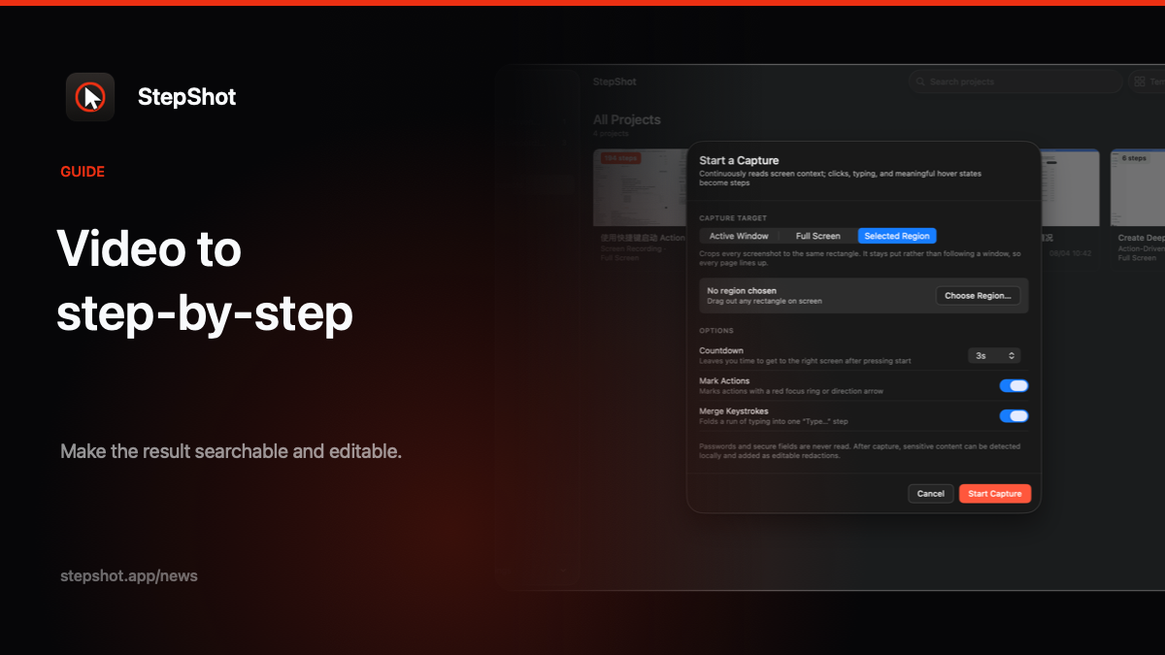
Task: Click the StepShot cursor logo icon
Action: [x=90, y=97]
